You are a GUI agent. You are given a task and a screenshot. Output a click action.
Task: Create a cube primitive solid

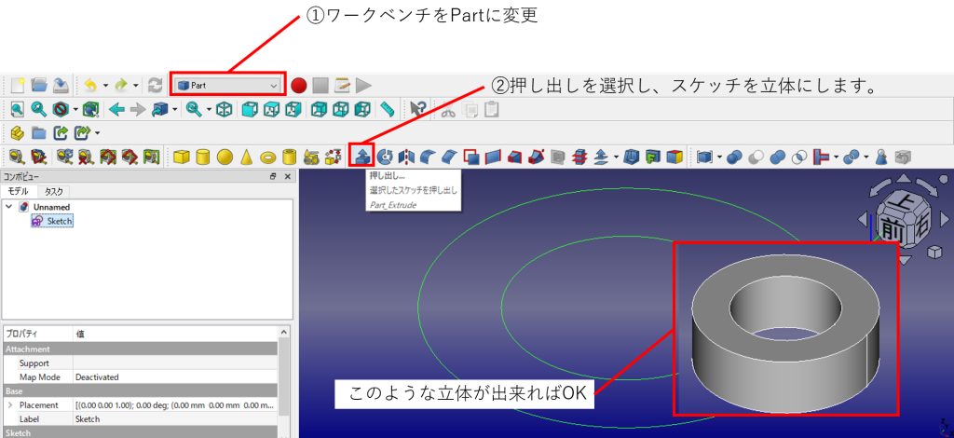(182, 157)
